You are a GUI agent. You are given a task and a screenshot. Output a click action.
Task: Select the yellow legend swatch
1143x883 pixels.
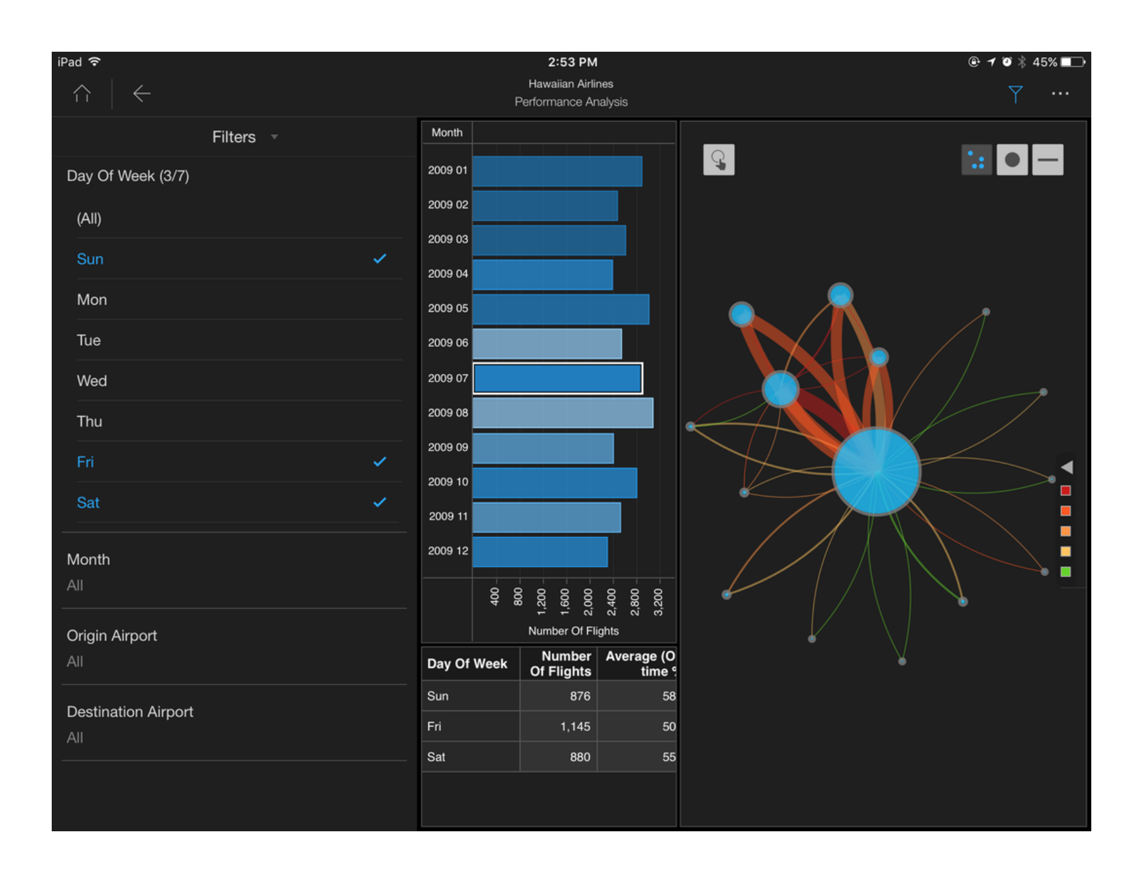tap(1066, 551)
